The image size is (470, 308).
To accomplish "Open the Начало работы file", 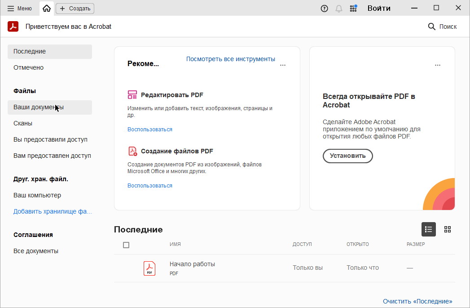I will pyautogui.click(x=192, y=264).
